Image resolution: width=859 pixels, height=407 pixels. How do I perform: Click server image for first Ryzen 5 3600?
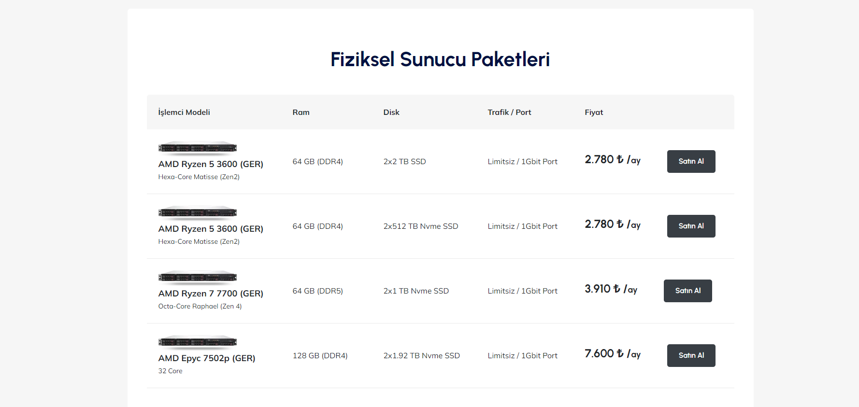click(x=198, y=148)
